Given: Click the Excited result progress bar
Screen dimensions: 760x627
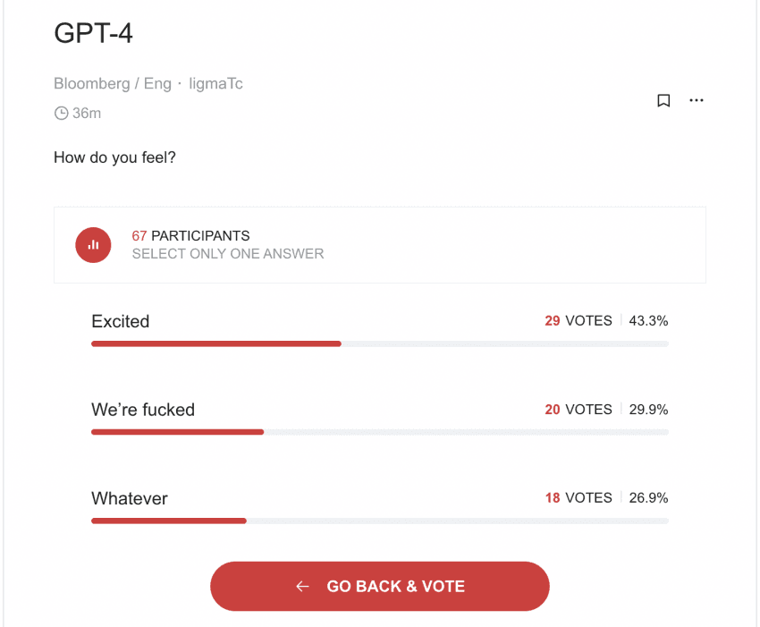Looking at the screenshot, I should point(379,343).
